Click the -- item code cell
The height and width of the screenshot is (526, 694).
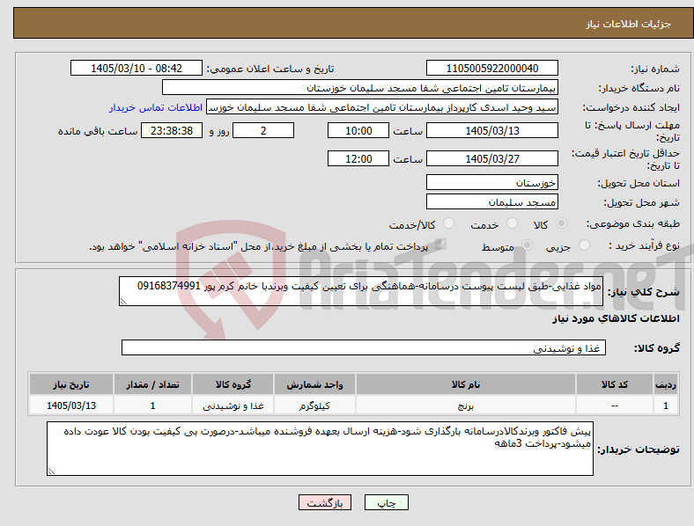tap(615, 405)
